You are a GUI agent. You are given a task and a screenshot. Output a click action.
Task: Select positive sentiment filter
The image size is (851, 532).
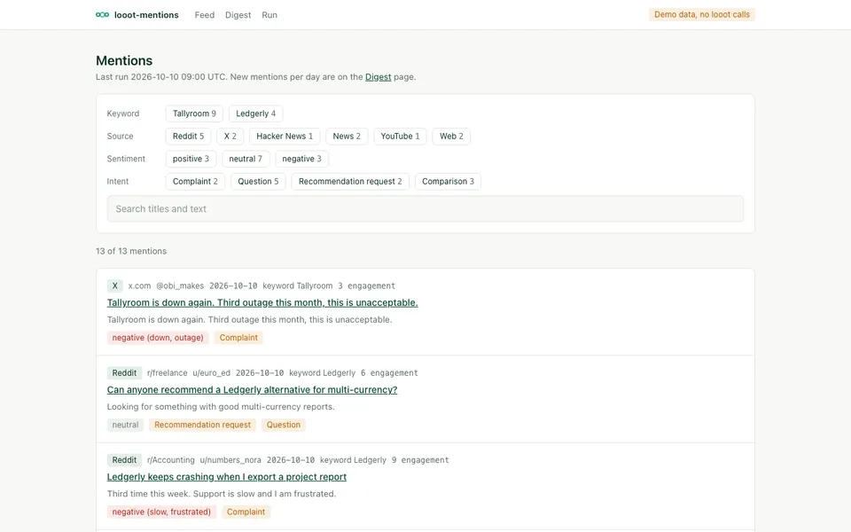191,159
